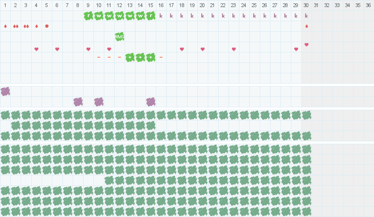Click the green plus mark on day 13

pyautogui.click(x=130, y=57)
